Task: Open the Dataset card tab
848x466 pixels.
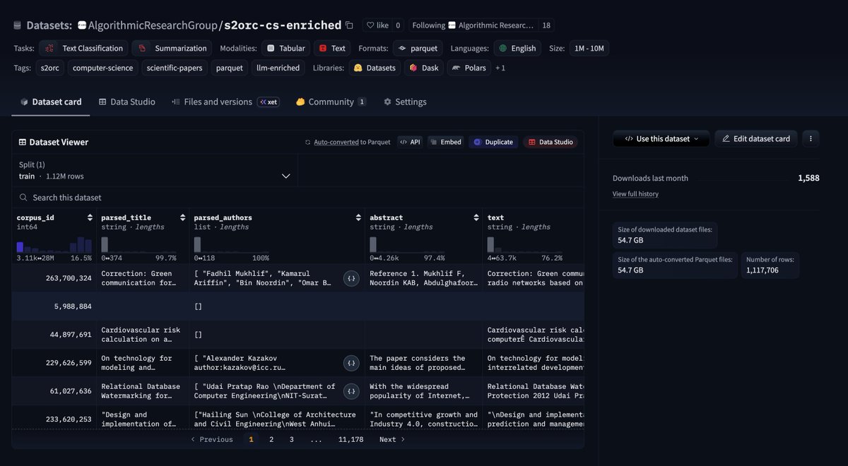Action: (51, 102)
